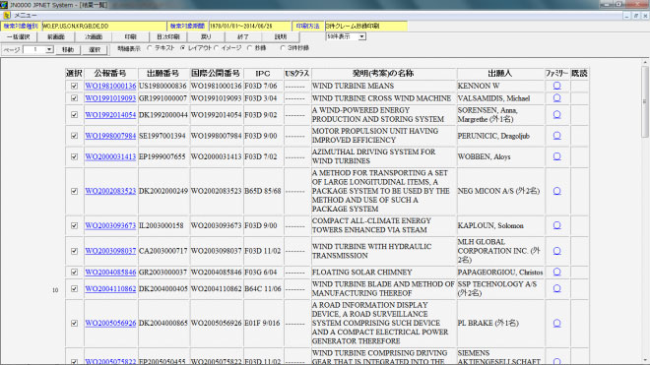This screenshot has height=365, width=650.
Task: Toggle checkbox for WO2004110862 row
Action: [x=74, y=289]
